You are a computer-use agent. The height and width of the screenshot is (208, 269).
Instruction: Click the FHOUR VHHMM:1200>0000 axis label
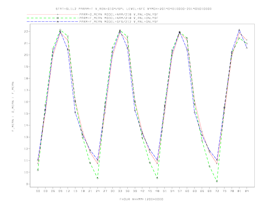141,199
